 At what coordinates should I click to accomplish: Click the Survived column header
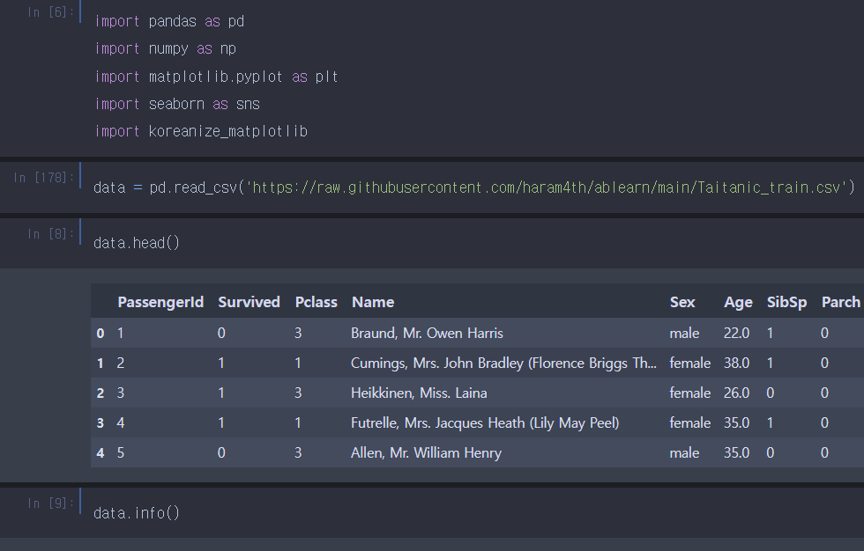click(x=249, y=302)
